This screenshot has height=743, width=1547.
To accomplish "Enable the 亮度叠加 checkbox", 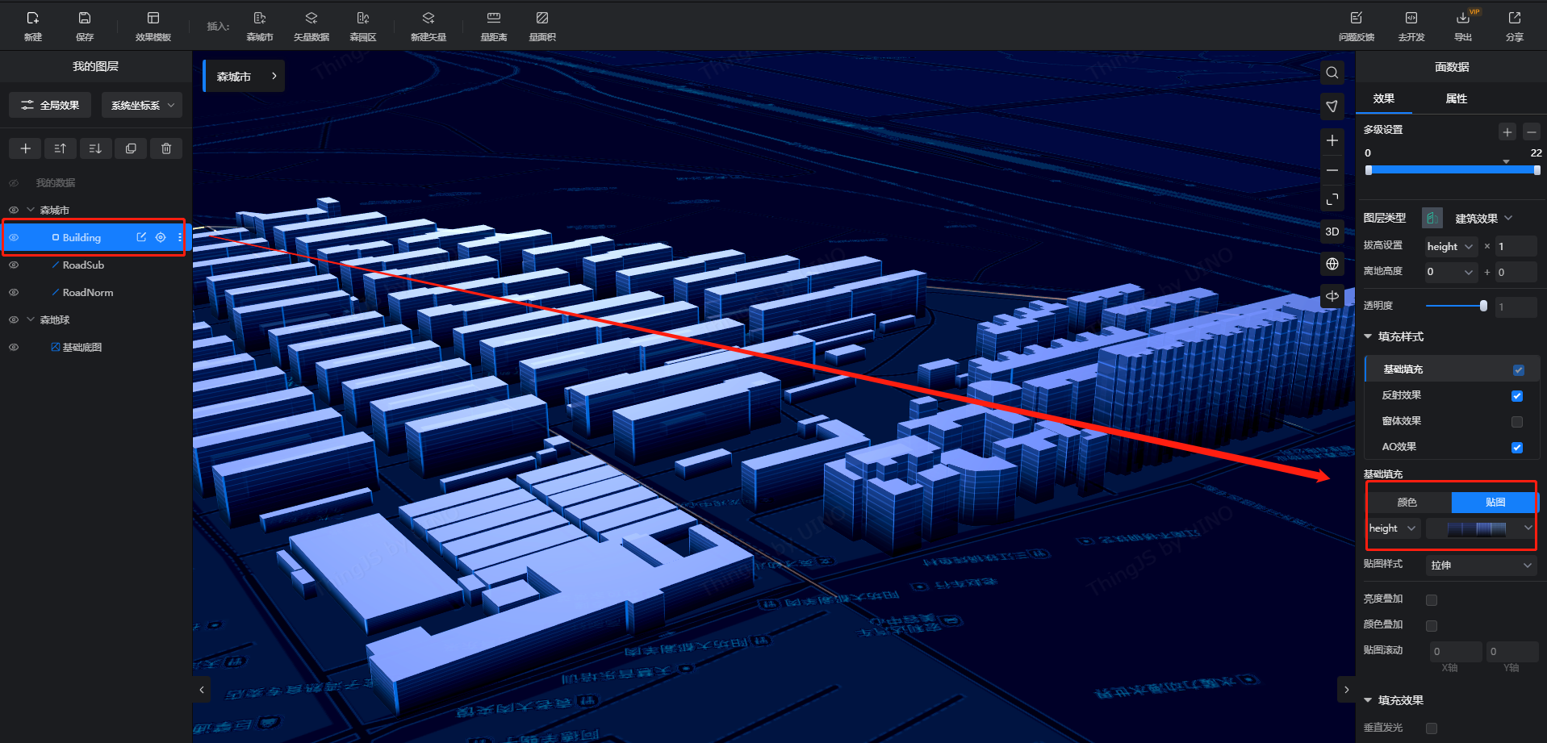I will [1432, 599].
